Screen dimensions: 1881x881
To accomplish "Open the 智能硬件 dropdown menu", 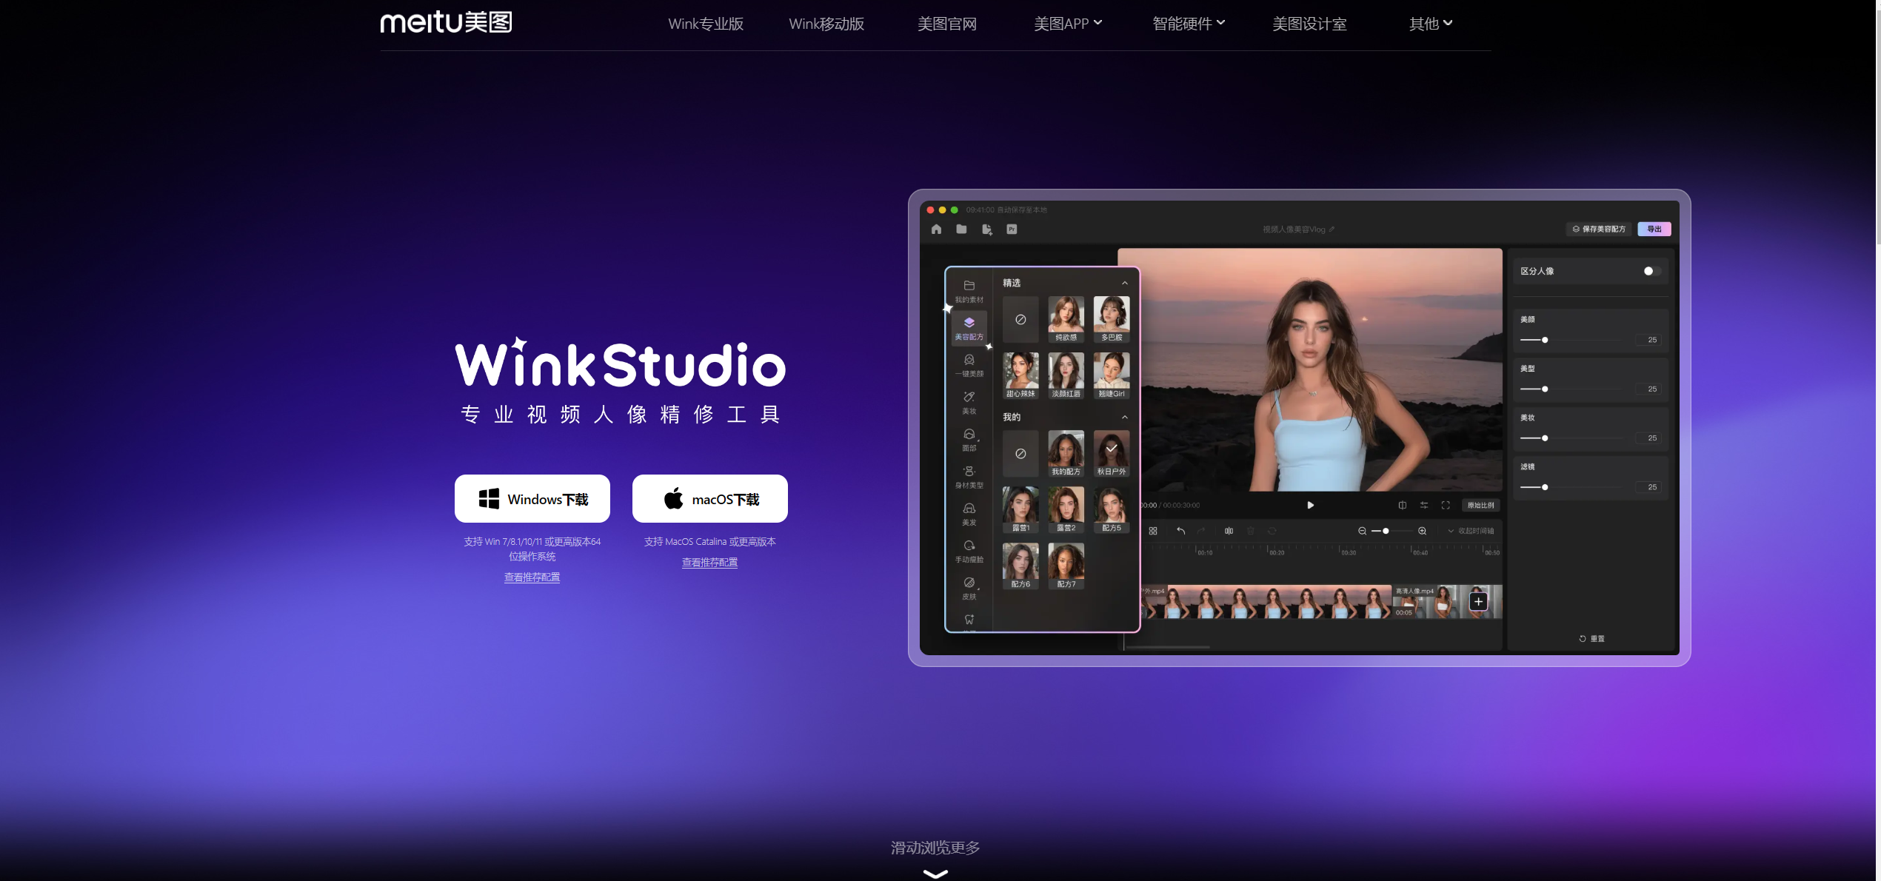I will point(1189,24).
